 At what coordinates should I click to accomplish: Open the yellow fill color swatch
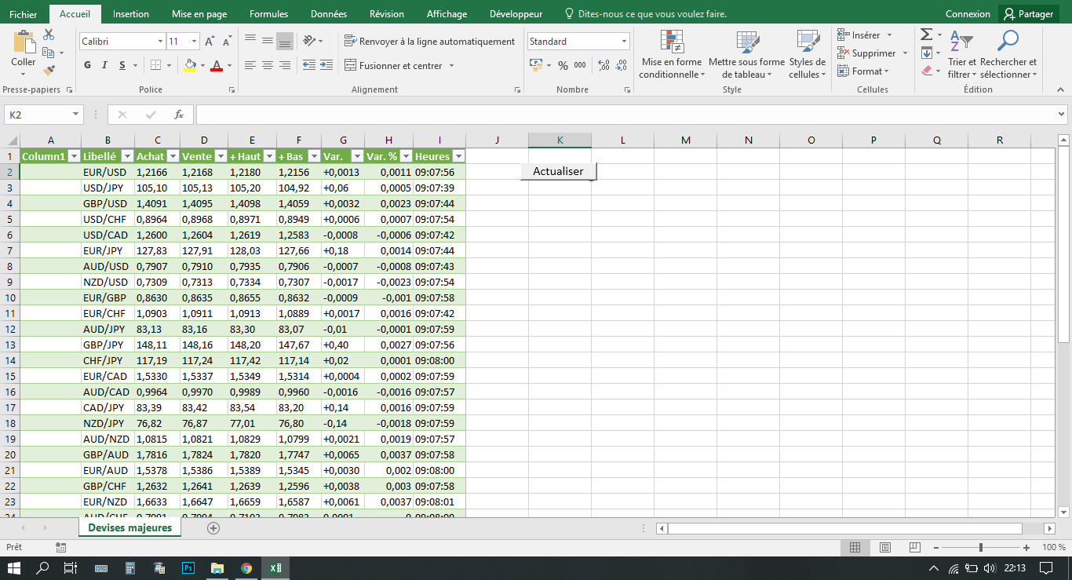[190, 65]
